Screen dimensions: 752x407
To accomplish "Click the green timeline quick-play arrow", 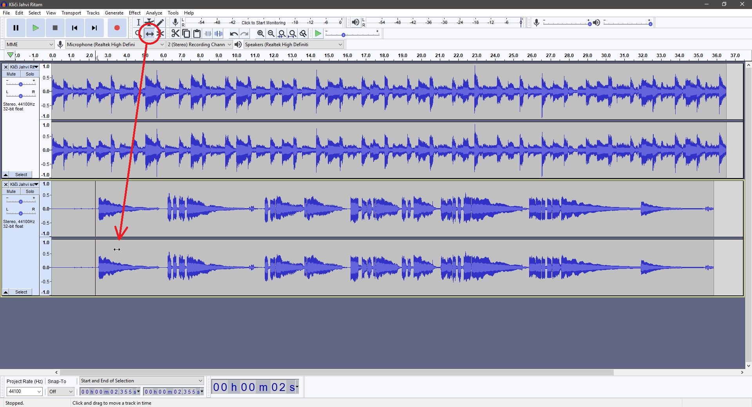I will 10,55.
